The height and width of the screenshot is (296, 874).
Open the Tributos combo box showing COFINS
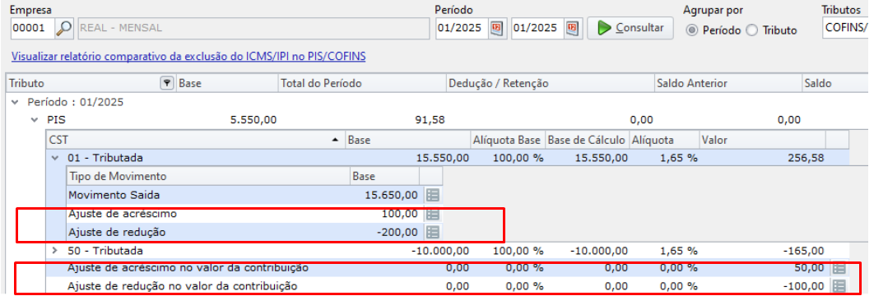[x=845, y=28]
